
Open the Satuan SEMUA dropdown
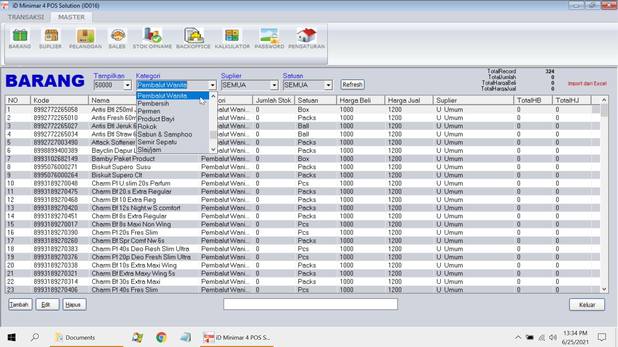coord(328,85)
